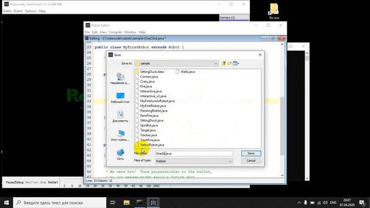Open Robot menu in Robocode window

[x=18, y=11]
